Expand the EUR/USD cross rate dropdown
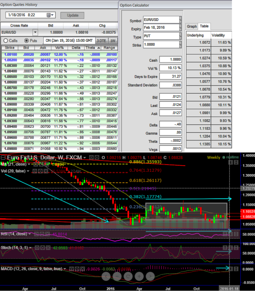The image size is (255, 291). (35, 33)
